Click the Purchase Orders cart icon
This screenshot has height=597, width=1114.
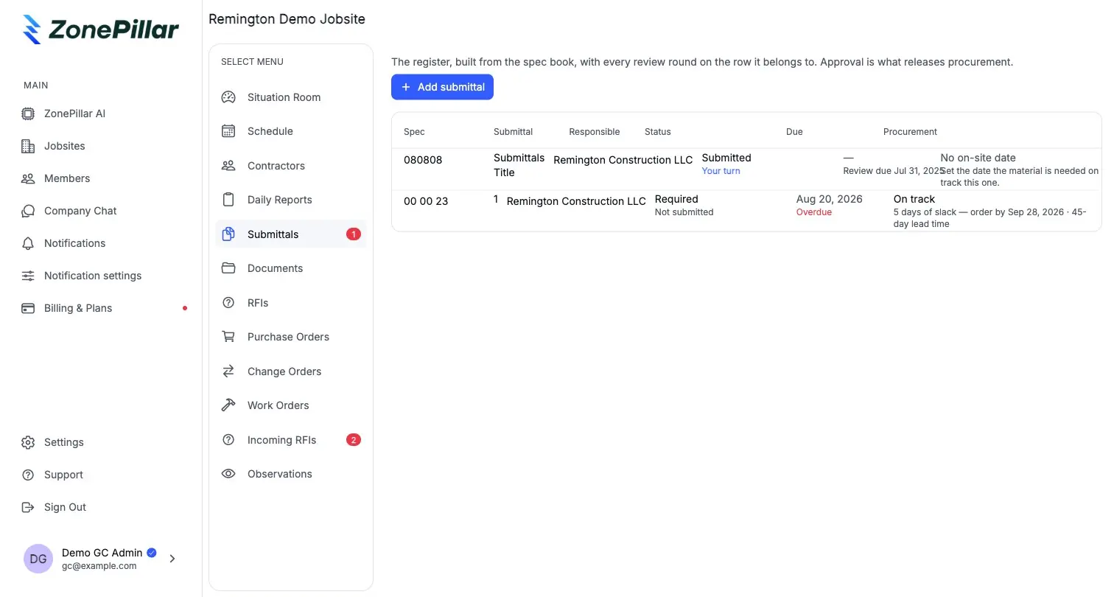228,337
